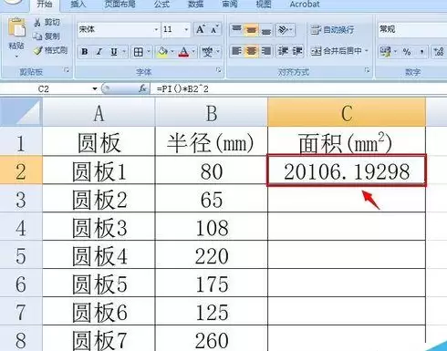Open the font color dropdown arrow

click(x=193, y=52)
